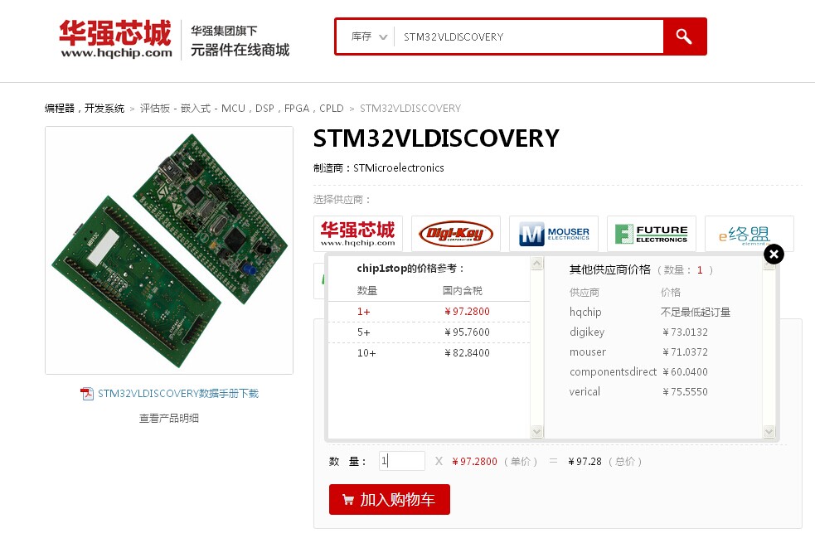
Task: Click the 查看产品明细 link
Action: [x=169, y=419]
